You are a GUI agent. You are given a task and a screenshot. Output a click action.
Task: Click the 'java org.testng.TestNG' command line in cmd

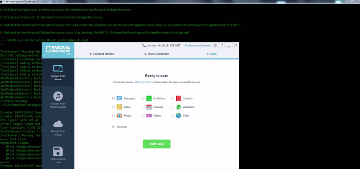[x=94, y=33]
